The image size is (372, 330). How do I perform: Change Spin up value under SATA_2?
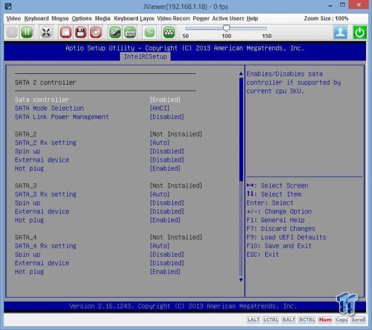tap(167, 151)
